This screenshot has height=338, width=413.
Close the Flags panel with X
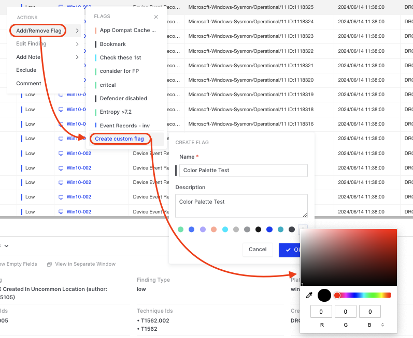[x=156, y=17]
